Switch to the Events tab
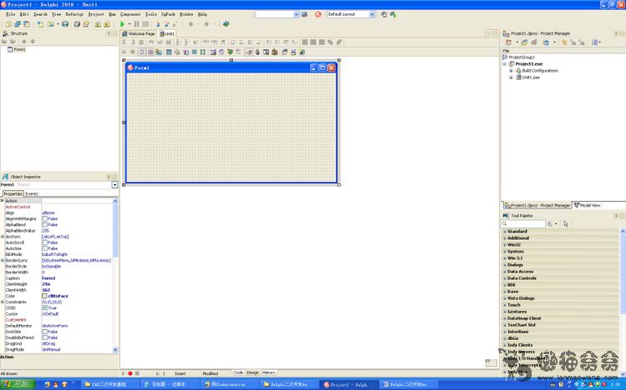The image size is (626, 390). coord(32,194)
